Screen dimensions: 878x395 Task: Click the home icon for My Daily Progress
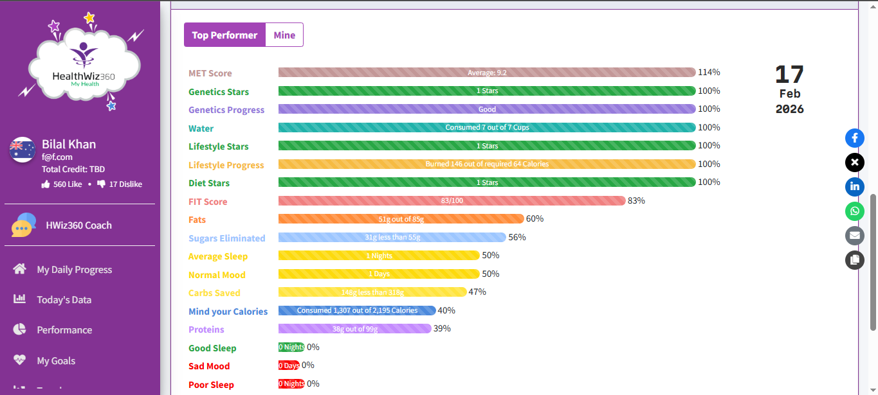click(20, 269)
